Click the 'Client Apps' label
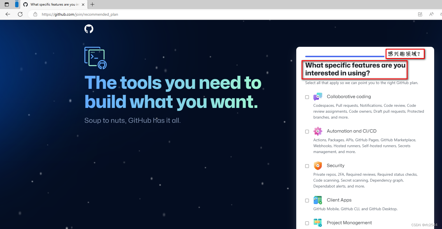The width and height of the screenshot is (442, 229). pos(339,200)
